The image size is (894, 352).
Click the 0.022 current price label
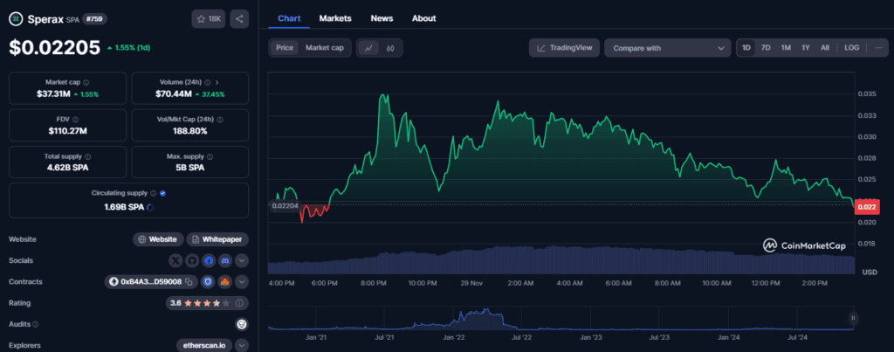867,207
